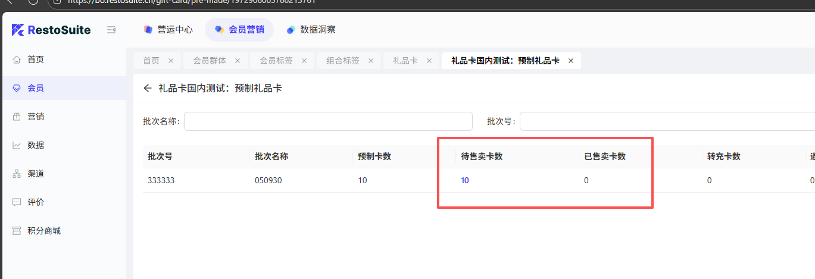The width and height of the screenshot is (815, 279).
Task: Close the 会员群体 tab
Action: (x=238, y=61)
